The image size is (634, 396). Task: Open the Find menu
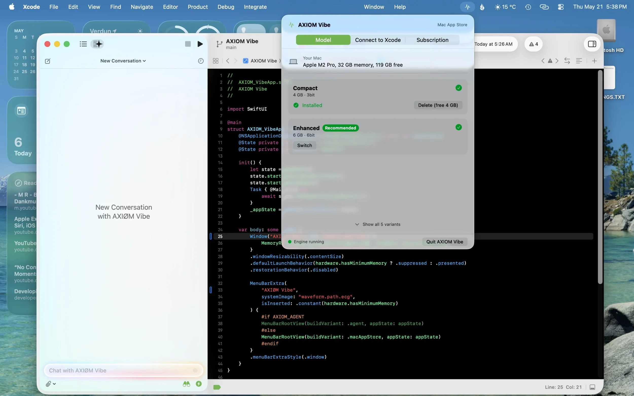coord(116,7)
